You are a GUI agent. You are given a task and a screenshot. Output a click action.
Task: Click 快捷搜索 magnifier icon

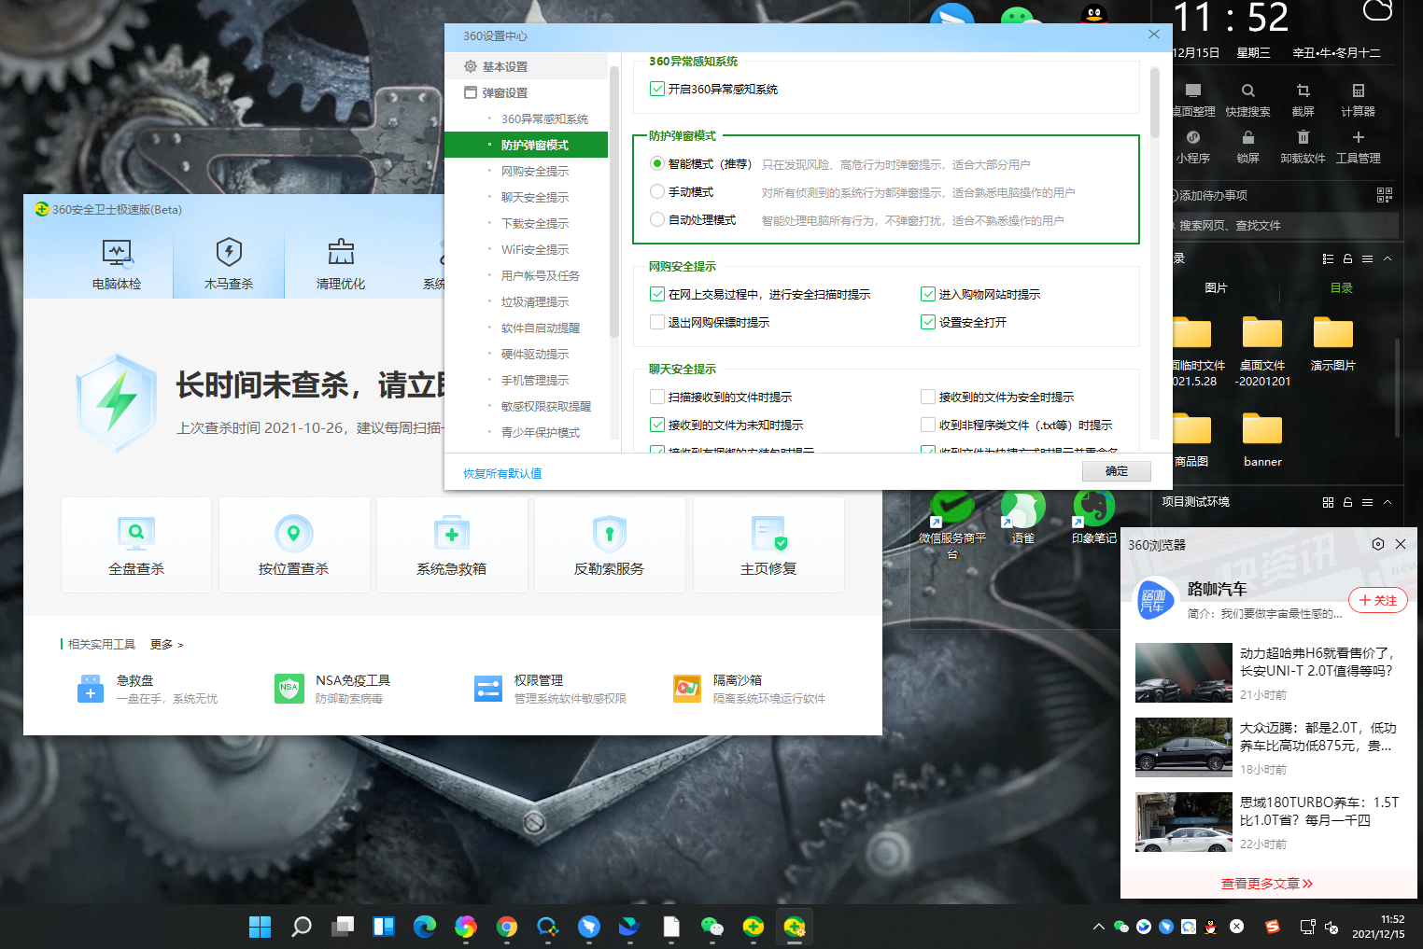pyautogui.click(x=1248, y=91)
